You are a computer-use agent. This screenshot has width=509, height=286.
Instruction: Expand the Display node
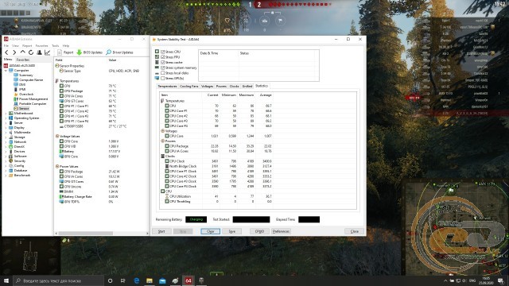click(6, 127)
